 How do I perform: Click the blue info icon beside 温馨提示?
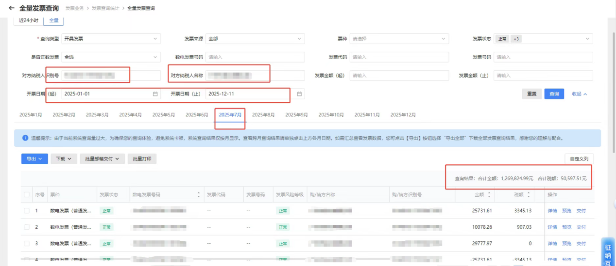25,138
